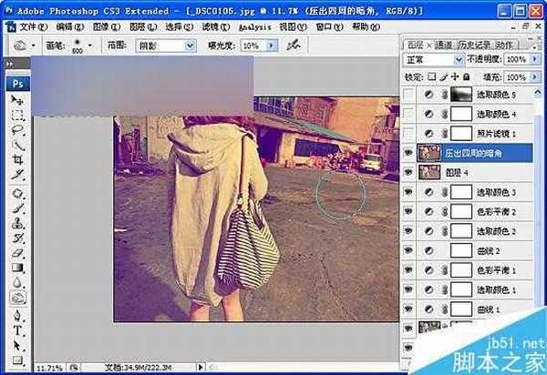Viewport: 547px width, 375px height.
Task: Open the 范围 (Range) dropdown
Action: point(164,45)
